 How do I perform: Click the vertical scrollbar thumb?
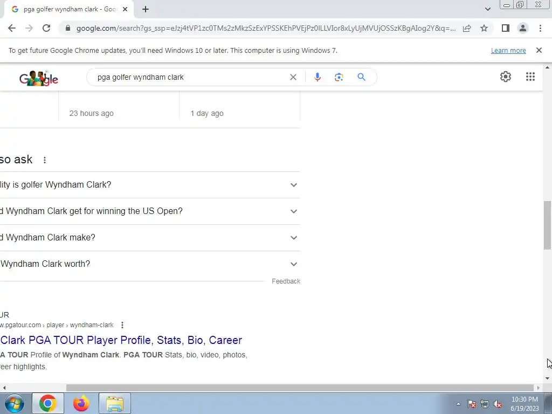[x=547, y=225]
